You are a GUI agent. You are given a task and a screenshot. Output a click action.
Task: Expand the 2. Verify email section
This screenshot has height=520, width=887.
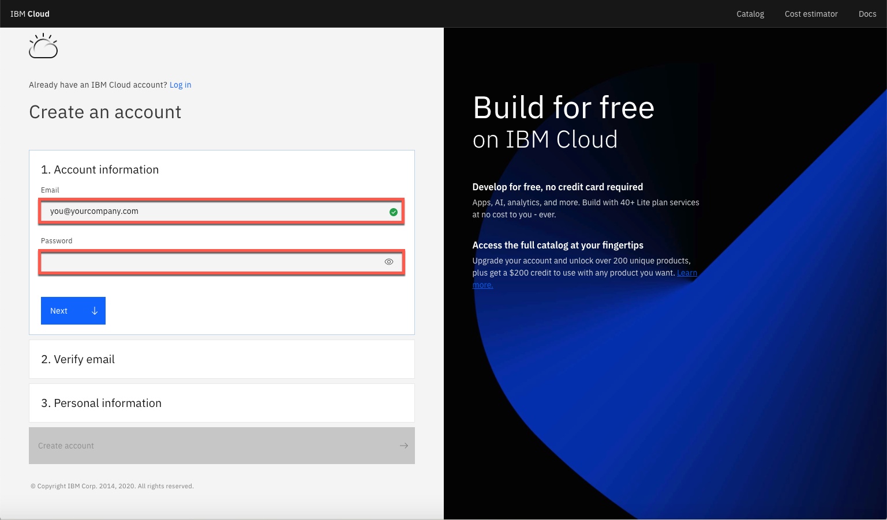coord(78,359)
